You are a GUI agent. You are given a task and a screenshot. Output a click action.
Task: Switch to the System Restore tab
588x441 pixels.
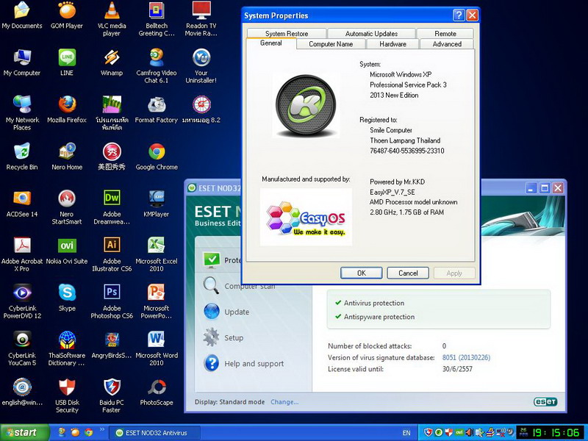click(287, 33)
